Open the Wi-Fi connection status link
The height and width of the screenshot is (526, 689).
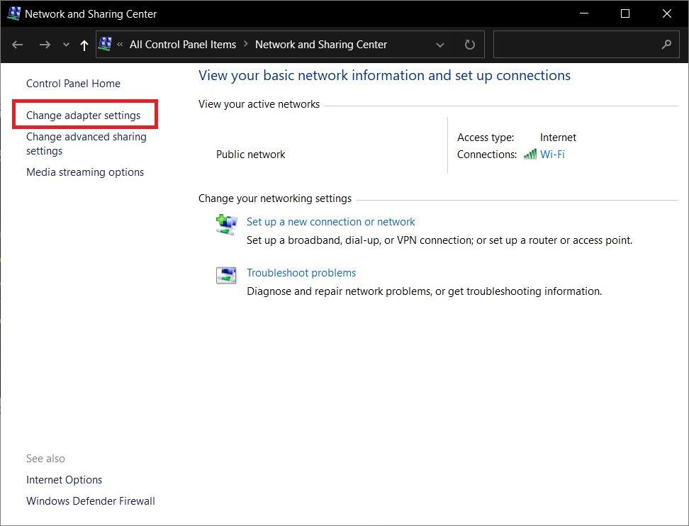(x=552, y=155)
